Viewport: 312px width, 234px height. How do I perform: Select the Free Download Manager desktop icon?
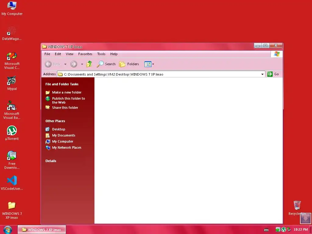click(12, 160)
